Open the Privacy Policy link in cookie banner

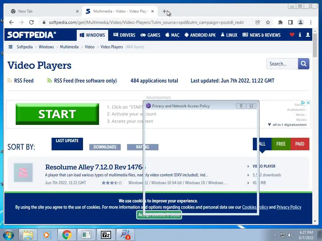[x=289, y=207]
